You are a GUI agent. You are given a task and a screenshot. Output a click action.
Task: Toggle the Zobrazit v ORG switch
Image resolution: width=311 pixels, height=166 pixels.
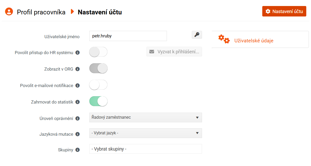98,68
